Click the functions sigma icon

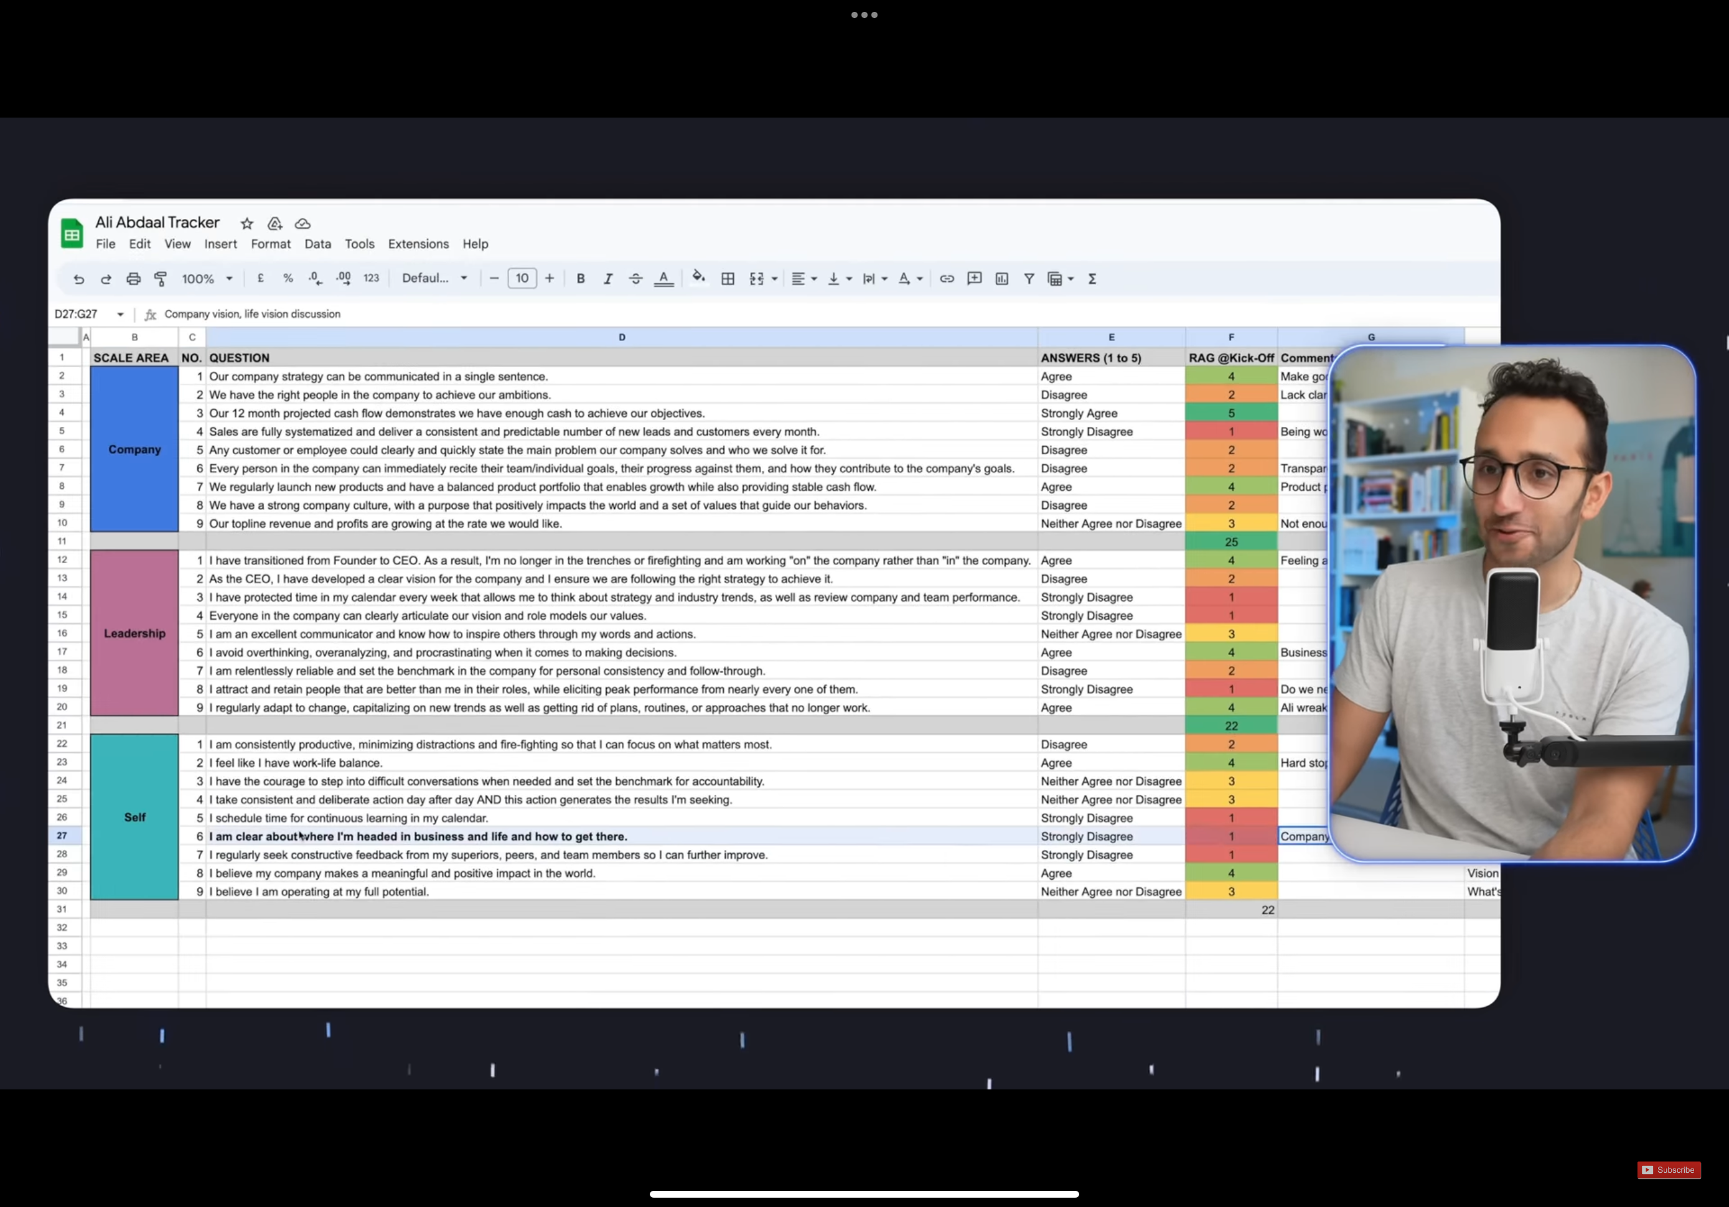1092,279
